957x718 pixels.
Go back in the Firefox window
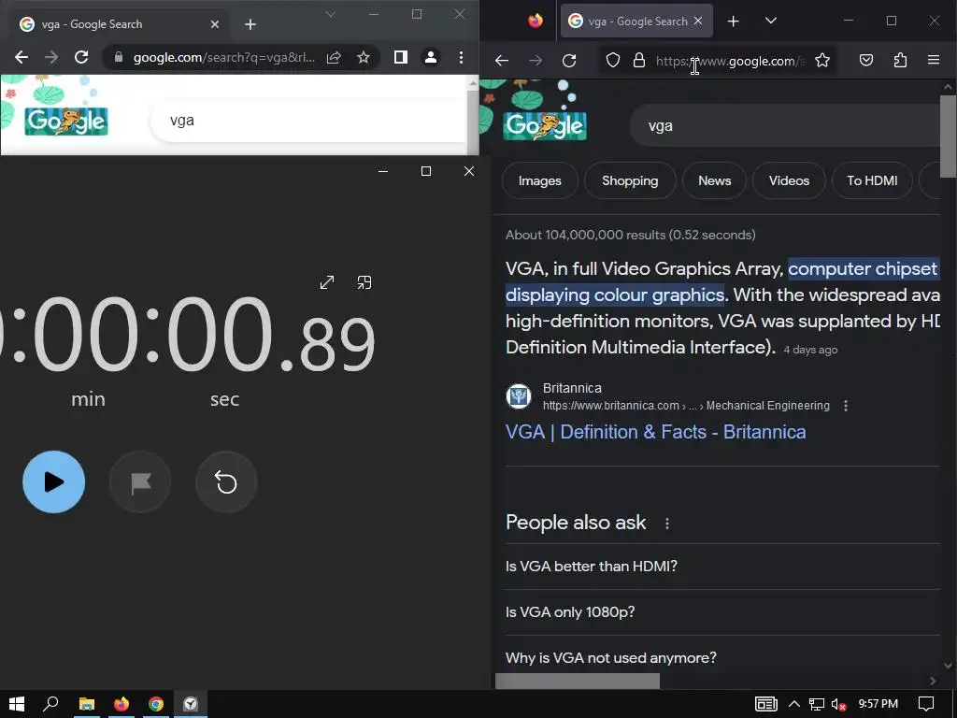coord(502,61)
